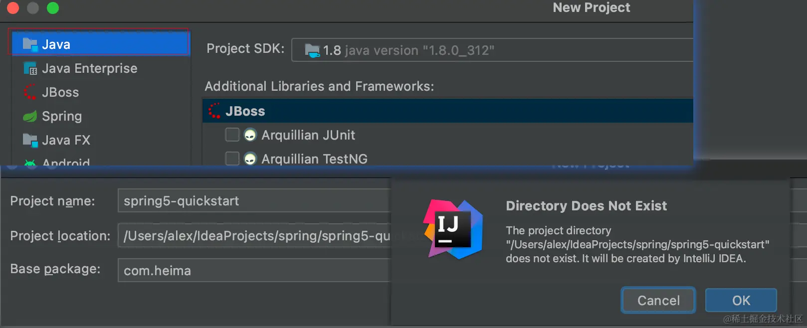Click the Directory Does Not Exist heading
The height and width of the screenshot is (328, 807).
[x=586, y=206]
